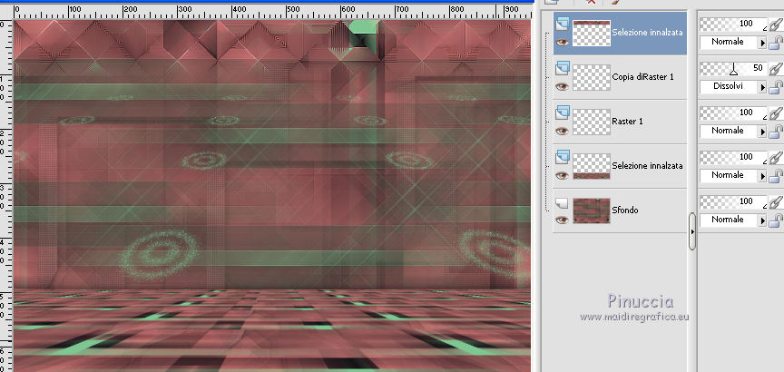Toggle link icon for highlighted Selezione innalzata layer

776,24
